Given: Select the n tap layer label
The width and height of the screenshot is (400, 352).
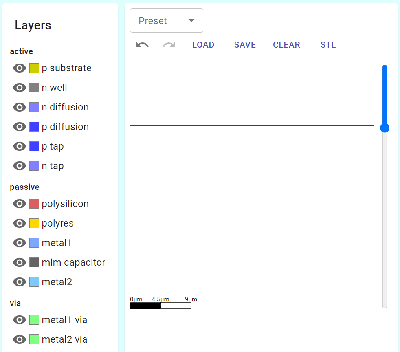Looking at the screenshot, I should pos(53,166).
